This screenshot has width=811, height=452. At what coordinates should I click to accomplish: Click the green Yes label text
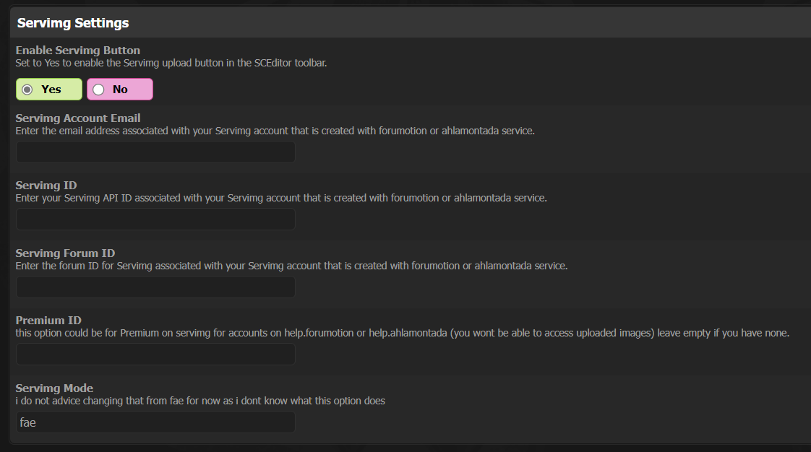click(x=51, y=90)
